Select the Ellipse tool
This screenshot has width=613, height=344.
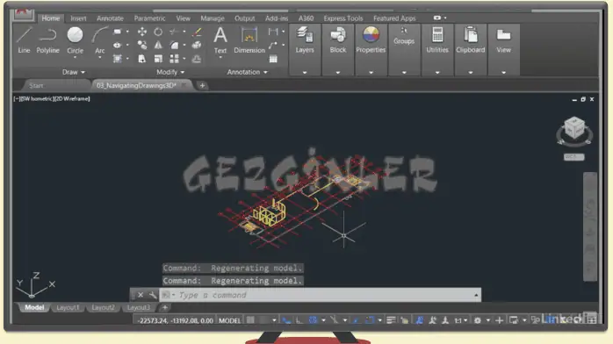[x=117, y=46]
